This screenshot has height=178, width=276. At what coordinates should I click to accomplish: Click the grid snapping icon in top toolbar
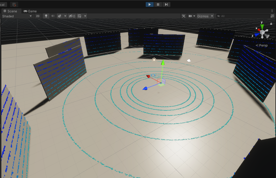[14, 4]
